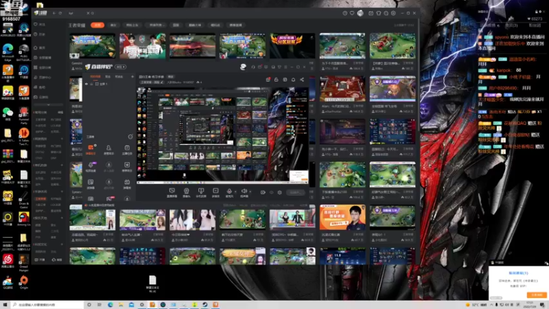The image size is (549, 309).
Task: Start recording with the record icon
Action: point(263,192)
